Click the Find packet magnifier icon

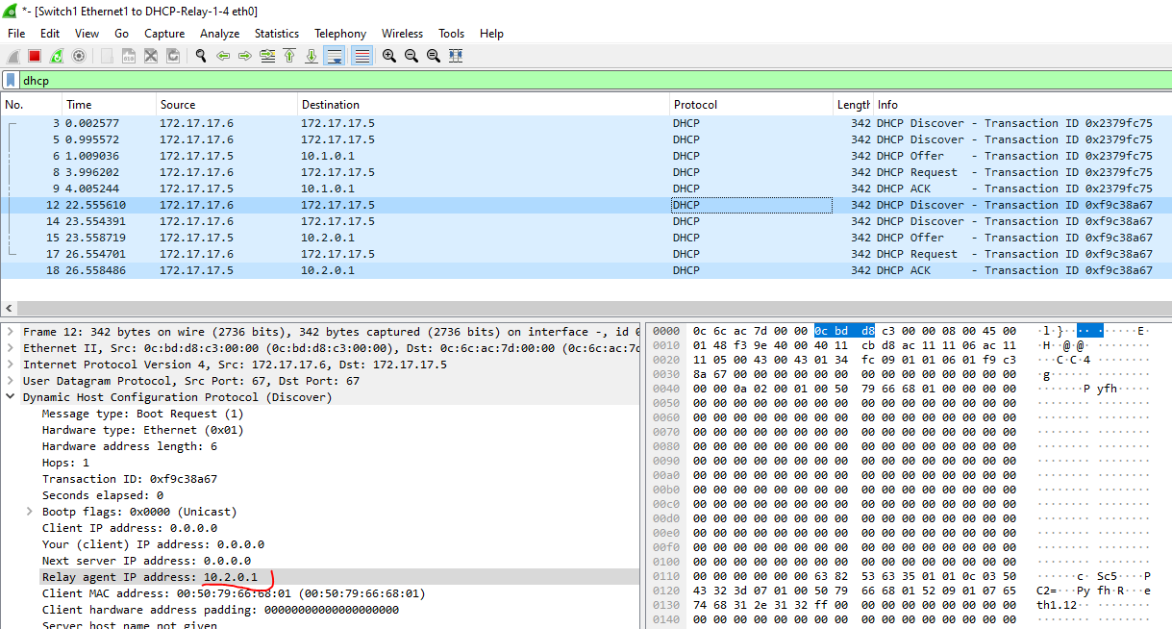tap(201, 56)
